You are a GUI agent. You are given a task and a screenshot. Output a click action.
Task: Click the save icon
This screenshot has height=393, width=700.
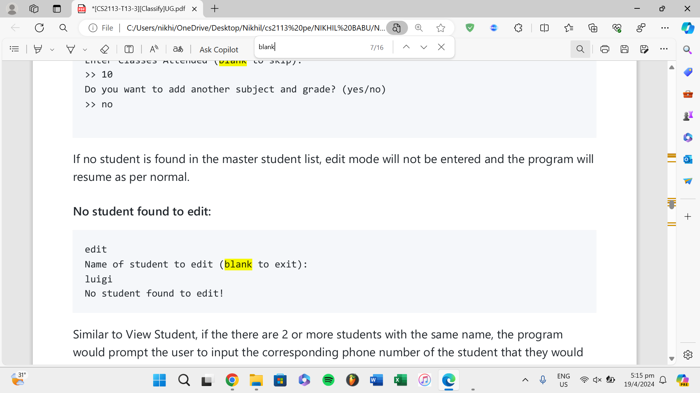(x=625, y=49)
